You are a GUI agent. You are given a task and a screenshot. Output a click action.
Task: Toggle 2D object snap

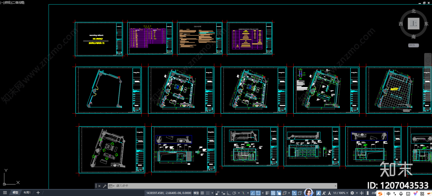pos(258,193)
